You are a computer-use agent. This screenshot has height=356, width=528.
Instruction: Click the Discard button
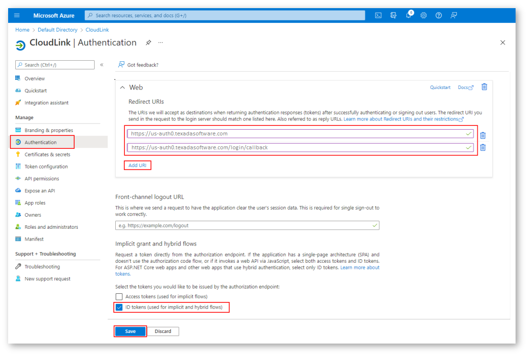[163, 332]
